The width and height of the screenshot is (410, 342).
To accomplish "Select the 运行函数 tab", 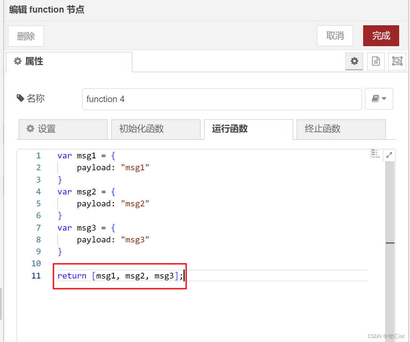I will tap(248, 129).
